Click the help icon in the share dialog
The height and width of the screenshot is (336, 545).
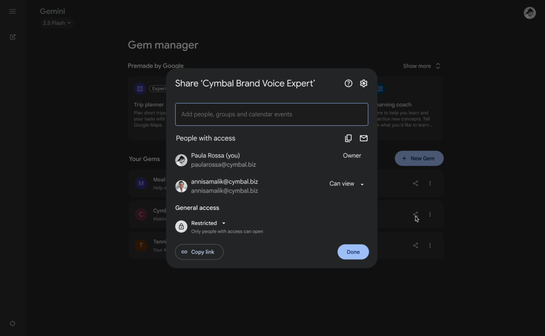348,83
